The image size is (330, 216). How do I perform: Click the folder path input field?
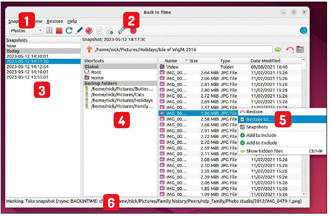[x=183, y=50]
